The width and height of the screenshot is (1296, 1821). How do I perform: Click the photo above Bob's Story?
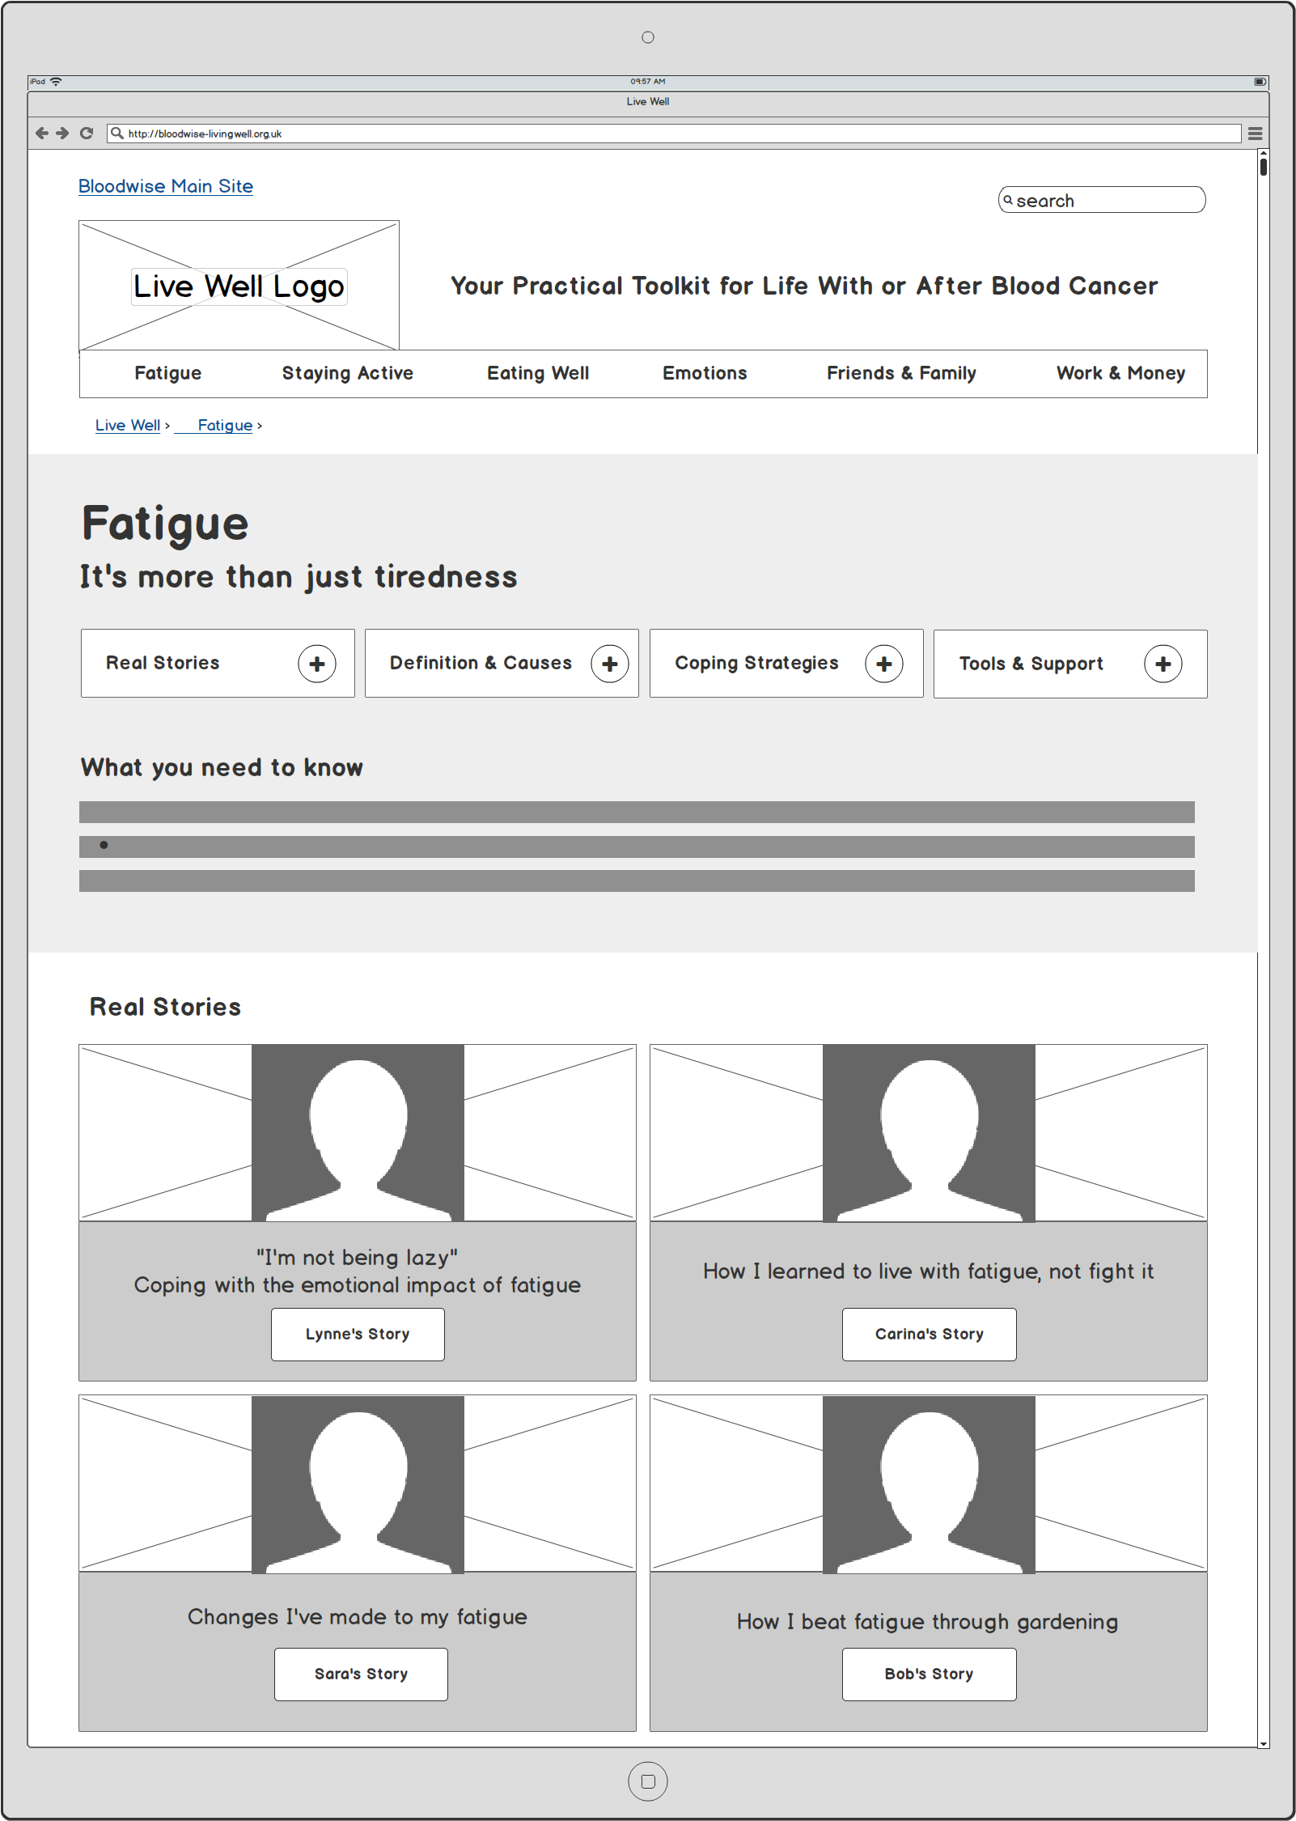coord(929,1484)
